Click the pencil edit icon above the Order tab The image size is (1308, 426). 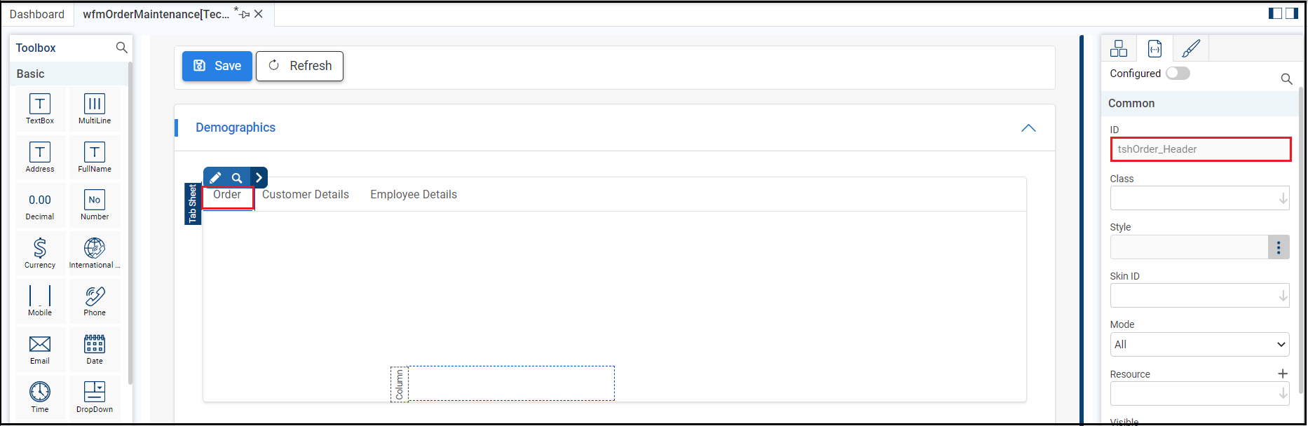216,177
